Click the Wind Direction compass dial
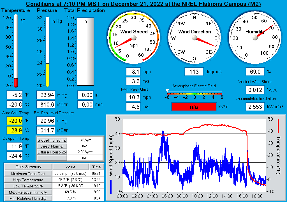This screenshot has height=202, width=287. 195,38
